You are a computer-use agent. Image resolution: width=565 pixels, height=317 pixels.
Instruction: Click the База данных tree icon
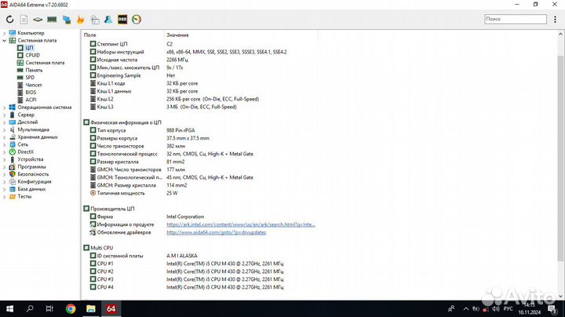pos(13,189)
